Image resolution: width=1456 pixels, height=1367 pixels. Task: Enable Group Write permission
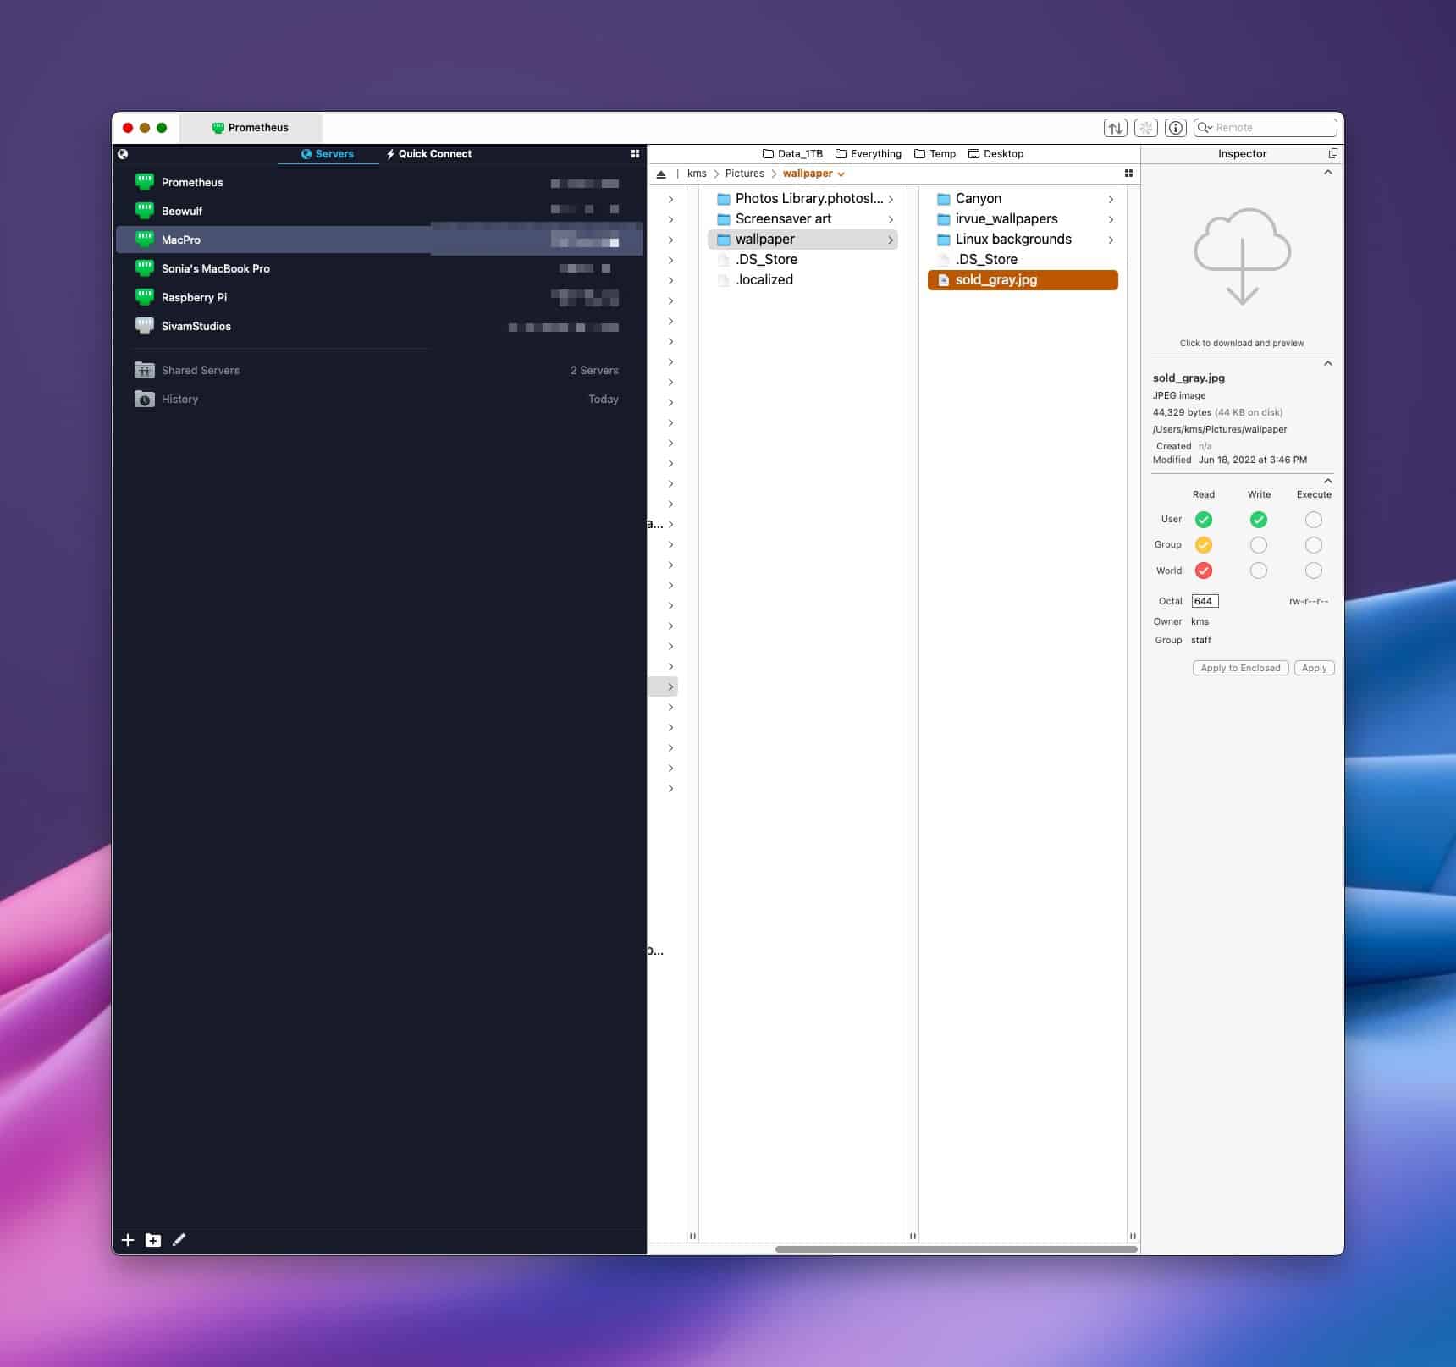pyautogui.click(x=1259, y=545)
